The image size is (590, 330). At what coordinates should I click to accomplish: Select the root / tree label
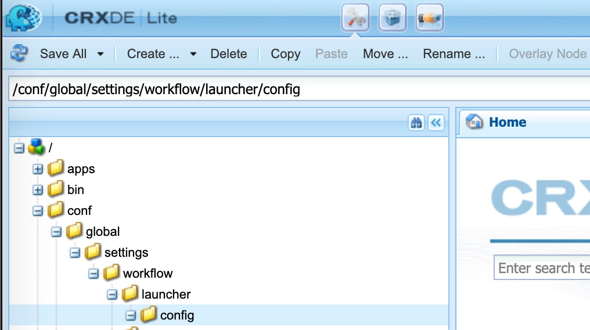coord(51,148)
